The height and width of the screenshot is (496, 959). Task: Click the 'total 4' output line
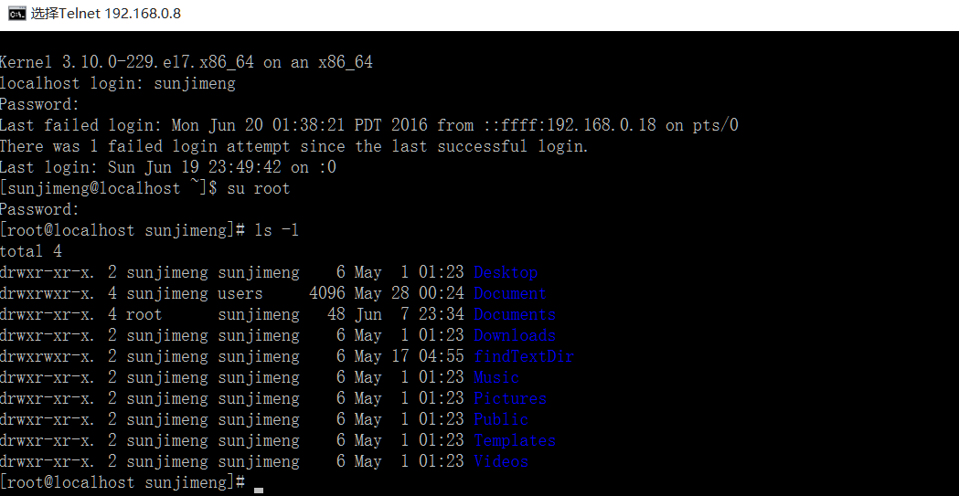[x=31, y=251]
